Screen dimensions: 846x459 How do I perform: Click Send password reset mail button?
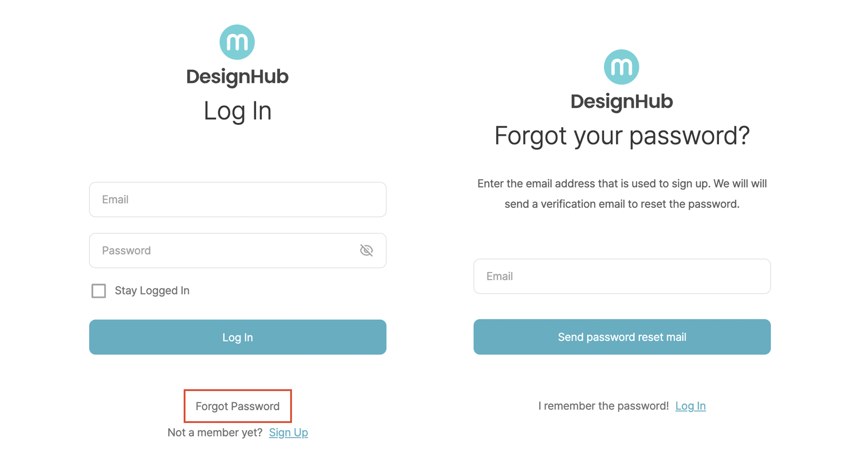[622, 337]
